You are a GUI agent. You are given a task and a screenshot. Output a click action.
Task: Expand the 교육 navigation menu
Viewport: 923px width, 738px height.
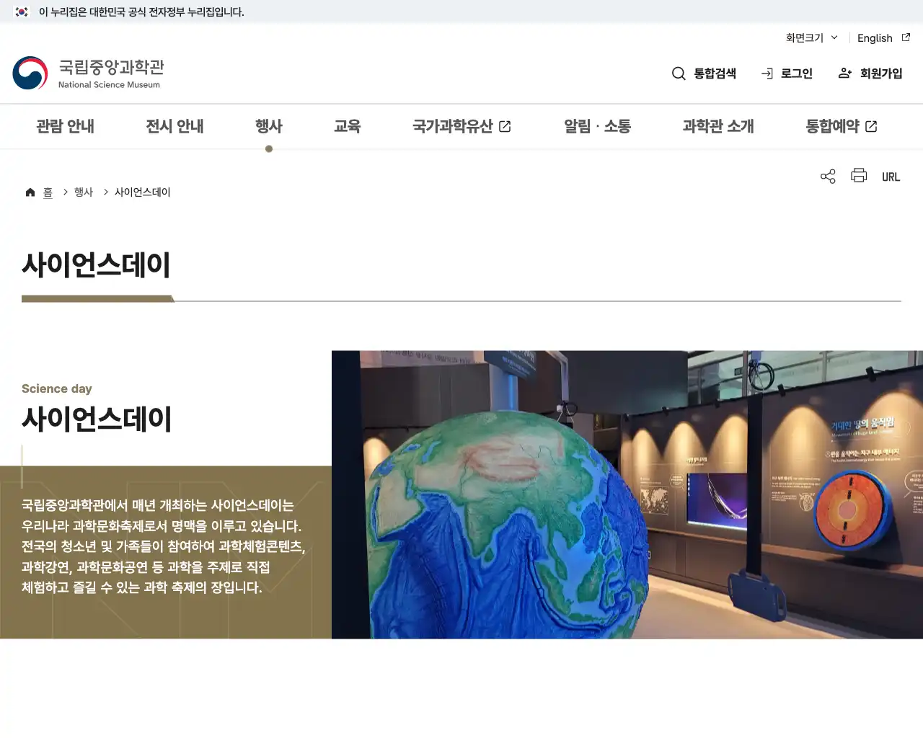[x=348, y=126]
